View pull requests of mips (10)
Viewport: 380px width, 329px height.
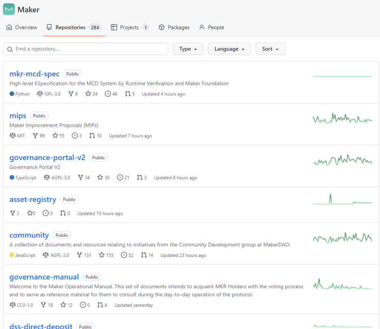95,136
